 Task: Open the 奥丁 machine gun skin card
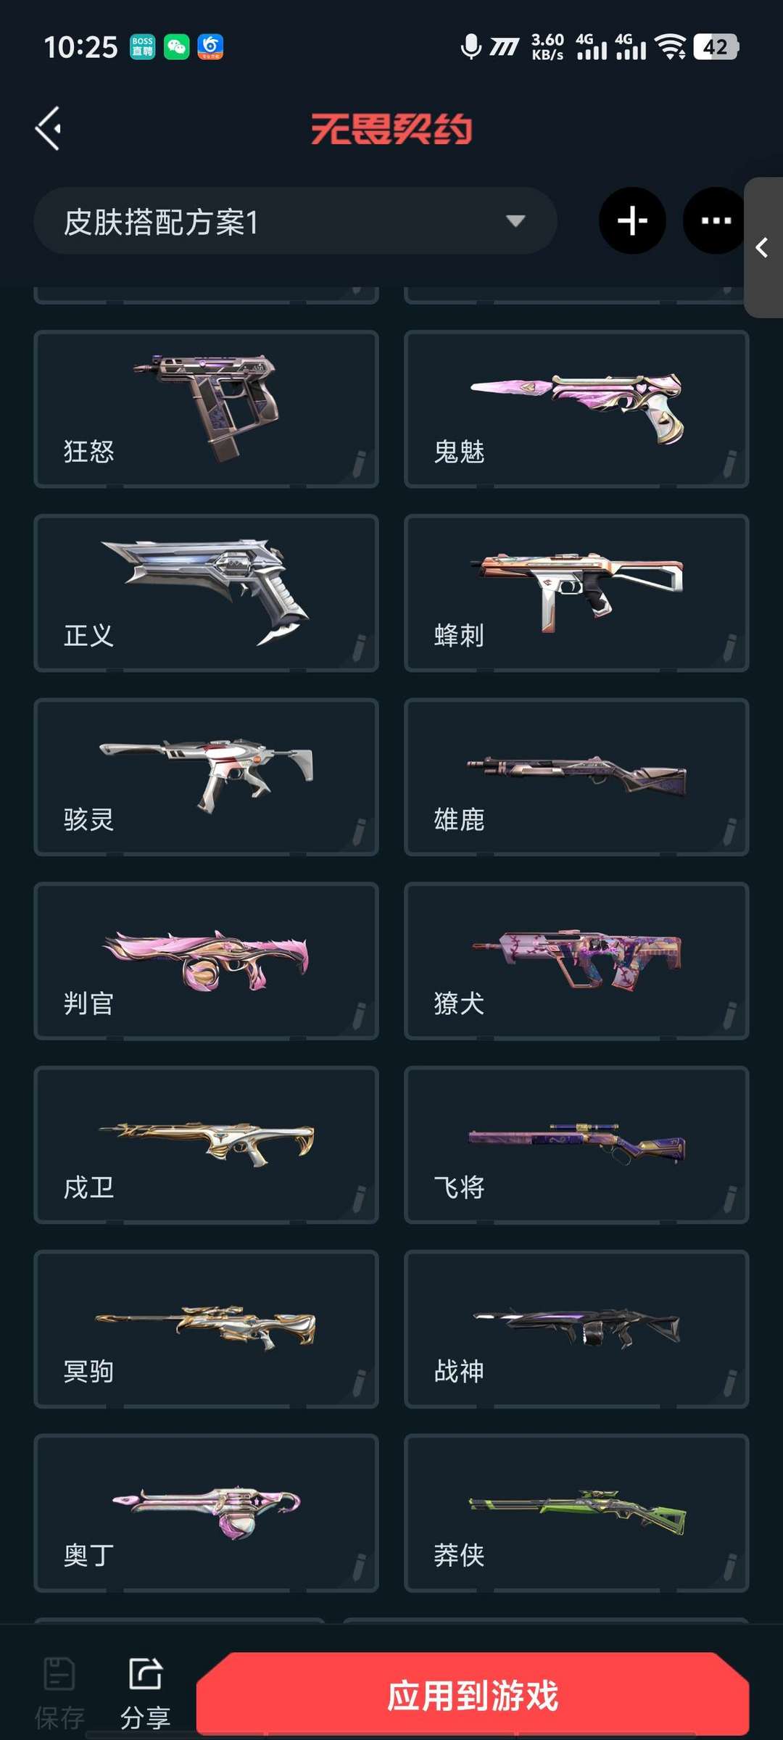point(206,1513)
